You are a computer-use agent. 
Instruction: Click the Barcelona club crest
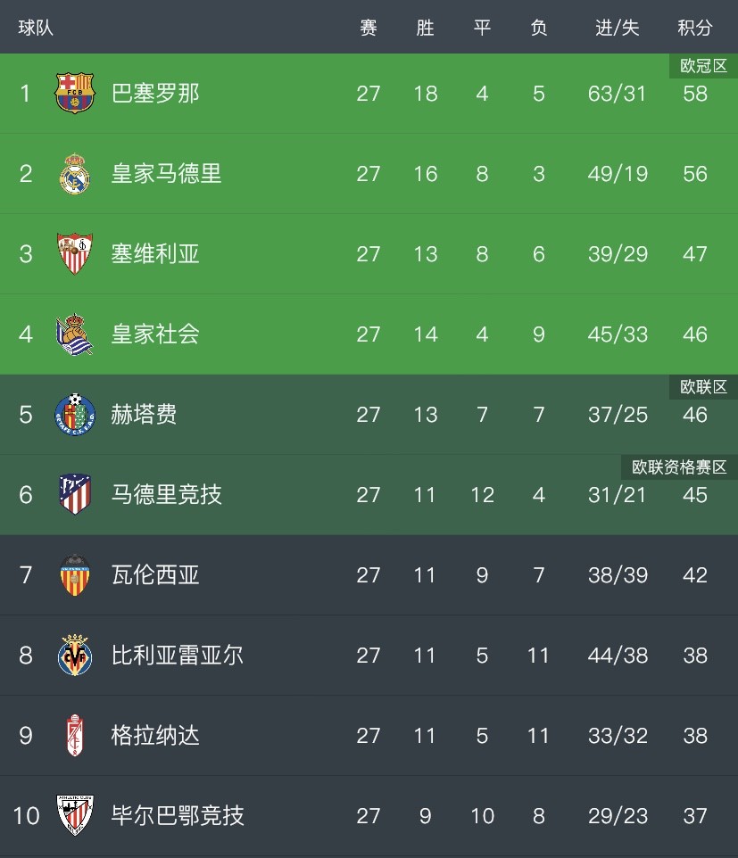click(75, 93)
